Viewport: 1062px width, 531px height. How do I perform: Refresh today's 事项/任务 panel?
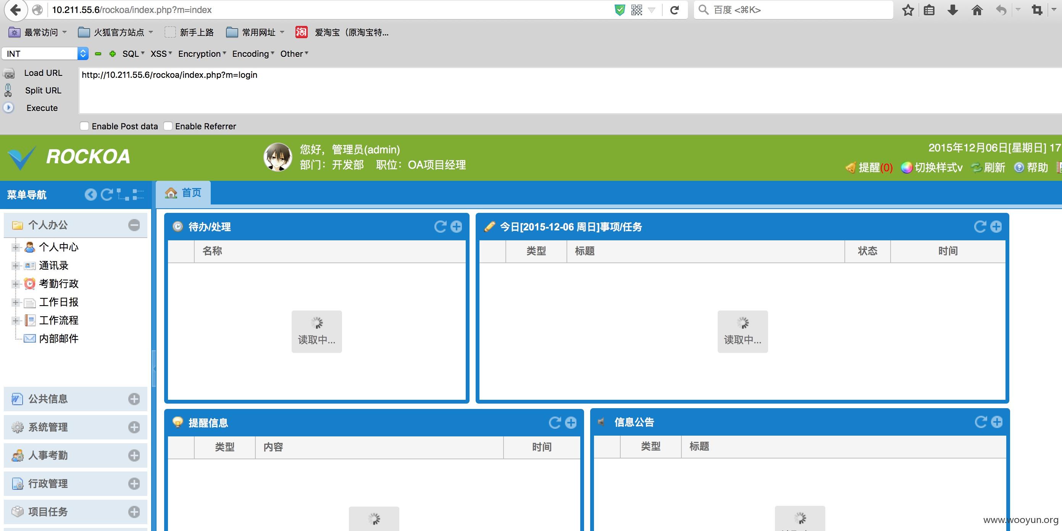(x=980, y=227)
